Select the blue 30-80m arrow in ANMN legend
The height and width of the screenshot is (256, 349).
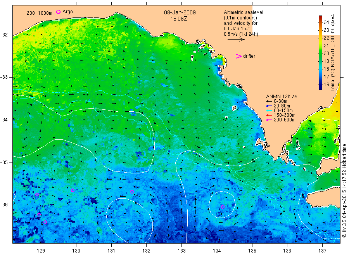(270, 106)
